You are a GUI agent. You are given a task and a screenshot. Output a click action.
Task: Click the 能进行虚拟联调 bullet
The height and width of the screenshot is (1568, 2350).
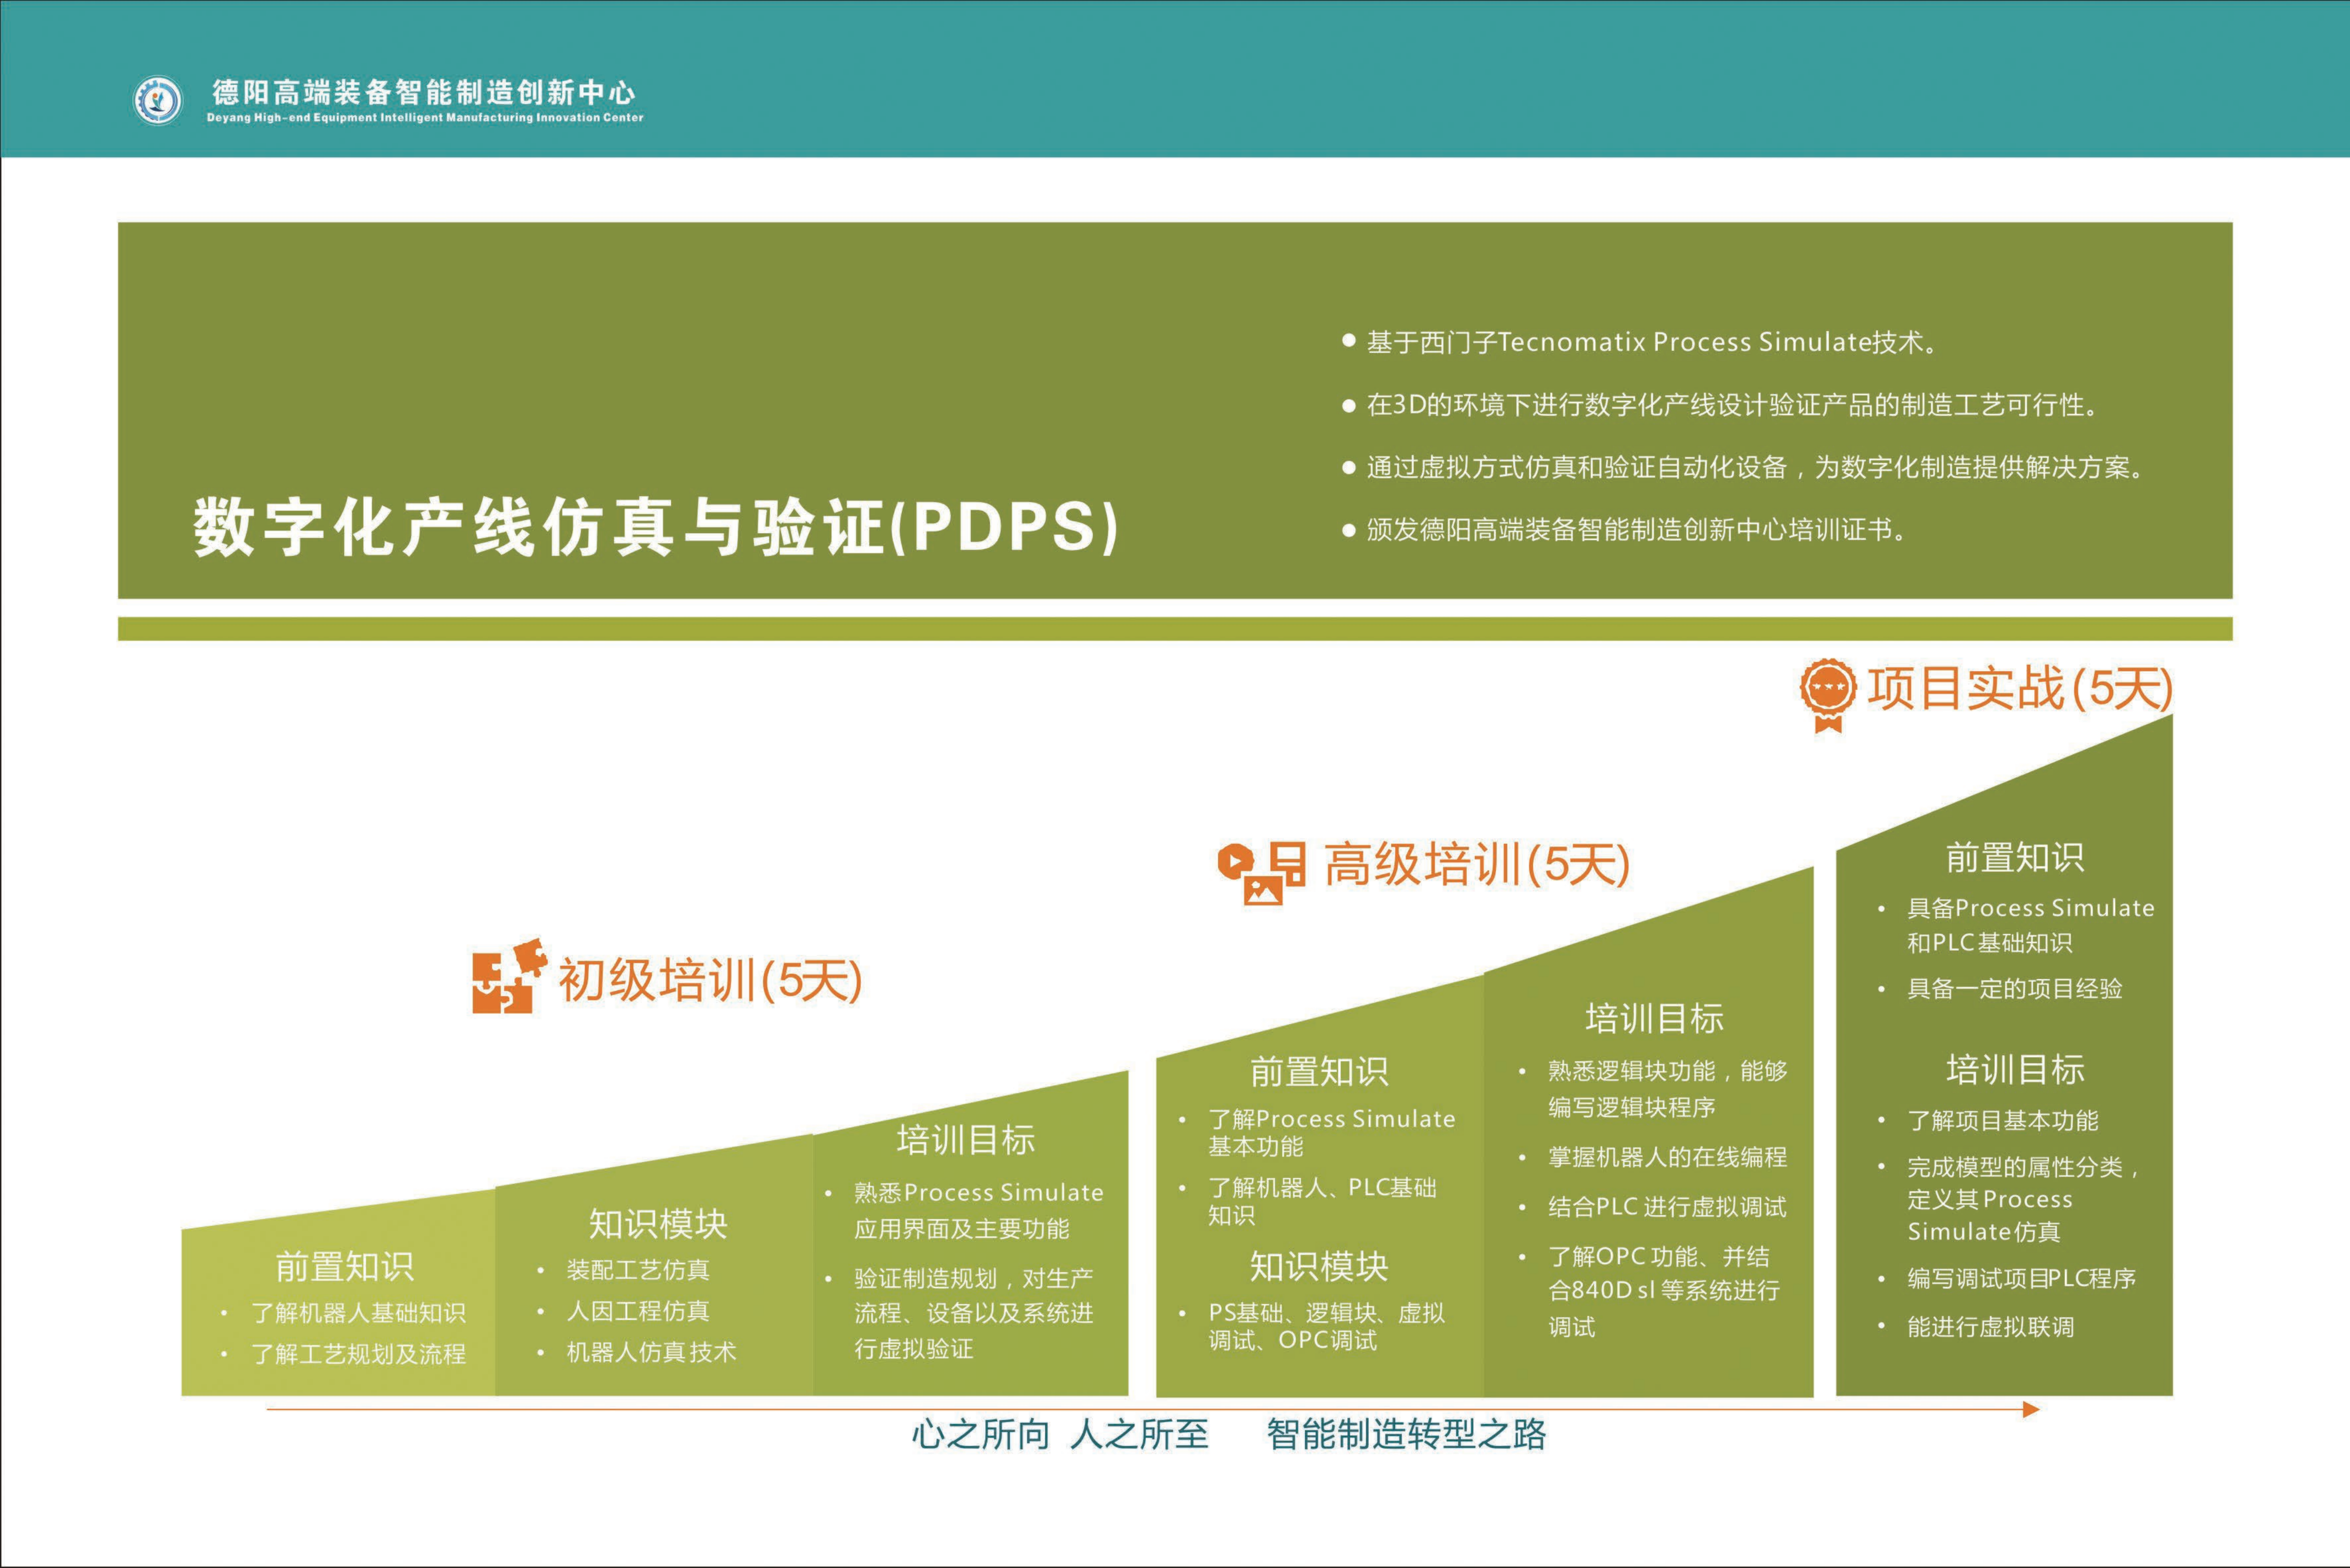[1990, 1327]
